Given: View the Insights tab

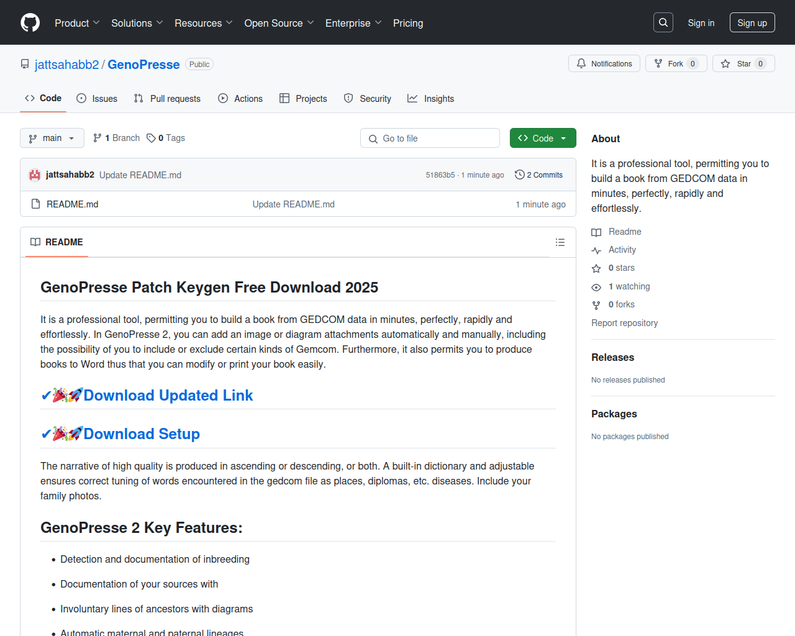Looking at the screenshot, I should 430,98.
